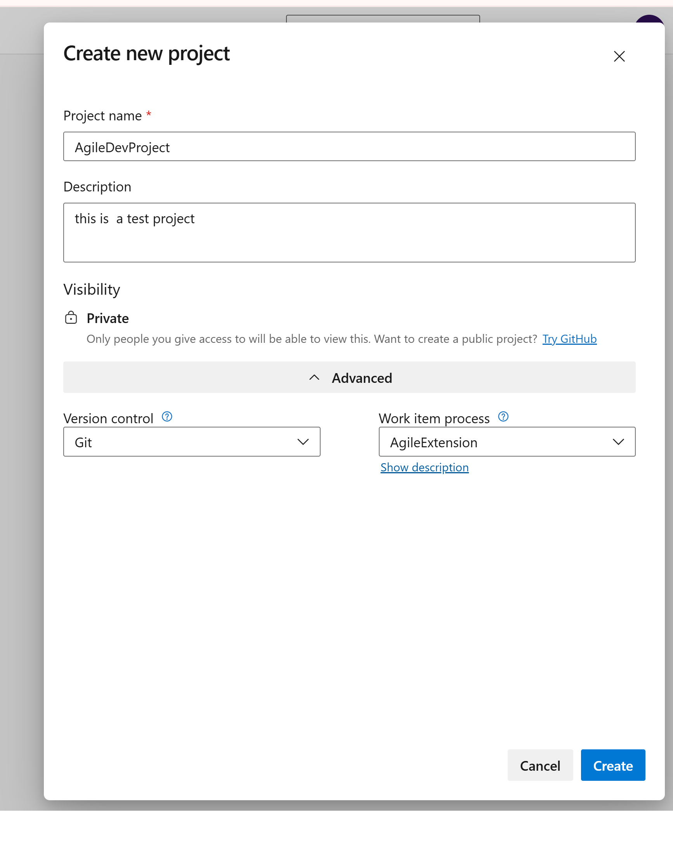673x867 pixels.
Task: Open the Version control dropdown showing Git
Action: (191, 441)
